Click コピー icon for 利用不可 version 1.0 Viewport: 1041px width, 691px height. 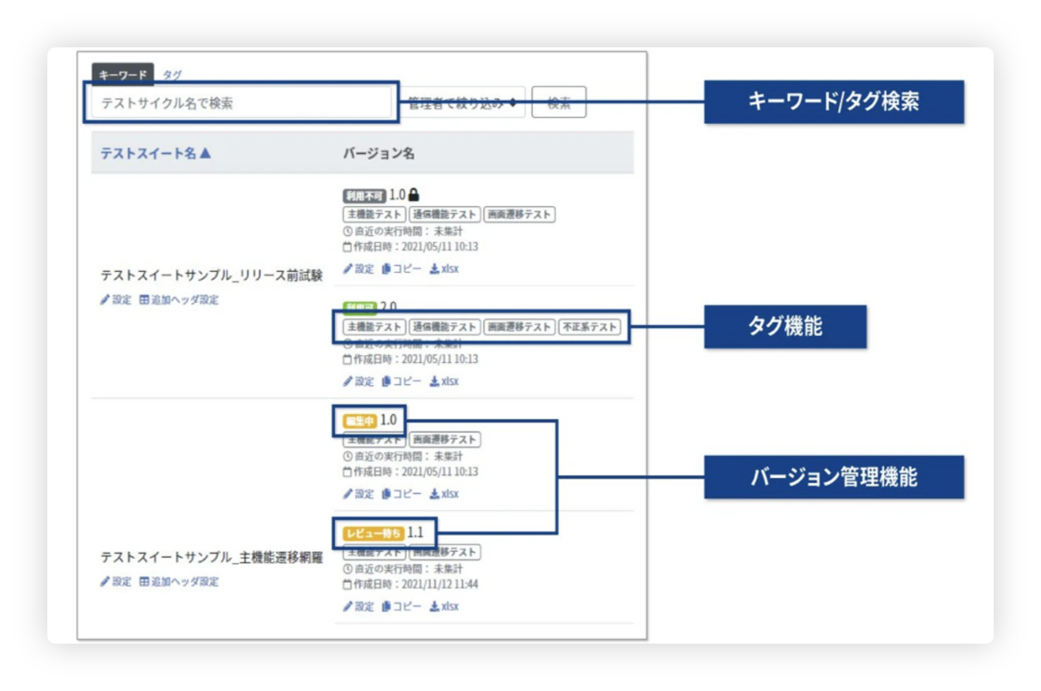pos(401,269)
